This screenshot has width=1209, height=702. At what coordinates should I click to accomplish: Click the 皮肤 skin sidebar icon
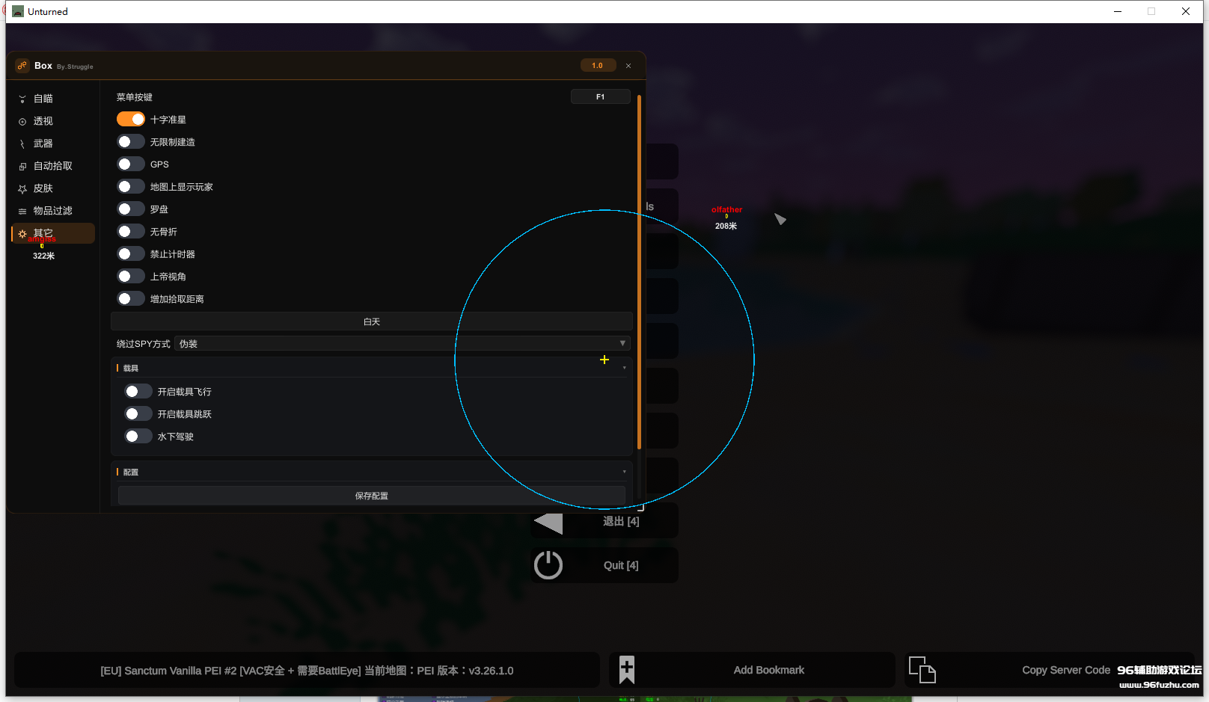tap(22, 189)
